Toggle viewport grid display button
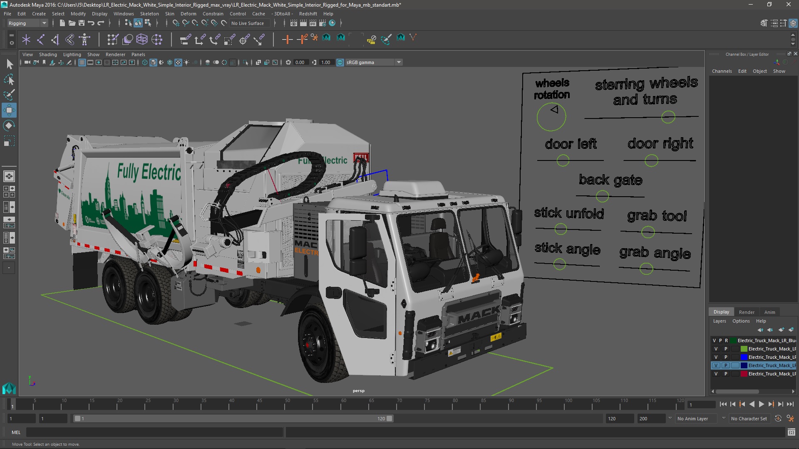Viewport: 799px width, 449px height. pyautogui.click(x=82, y=62)
